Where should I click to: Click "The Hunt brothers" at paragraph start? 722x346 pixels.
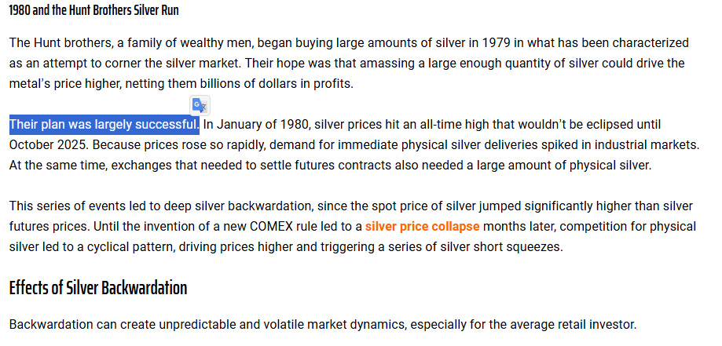(x=57, y=43)
